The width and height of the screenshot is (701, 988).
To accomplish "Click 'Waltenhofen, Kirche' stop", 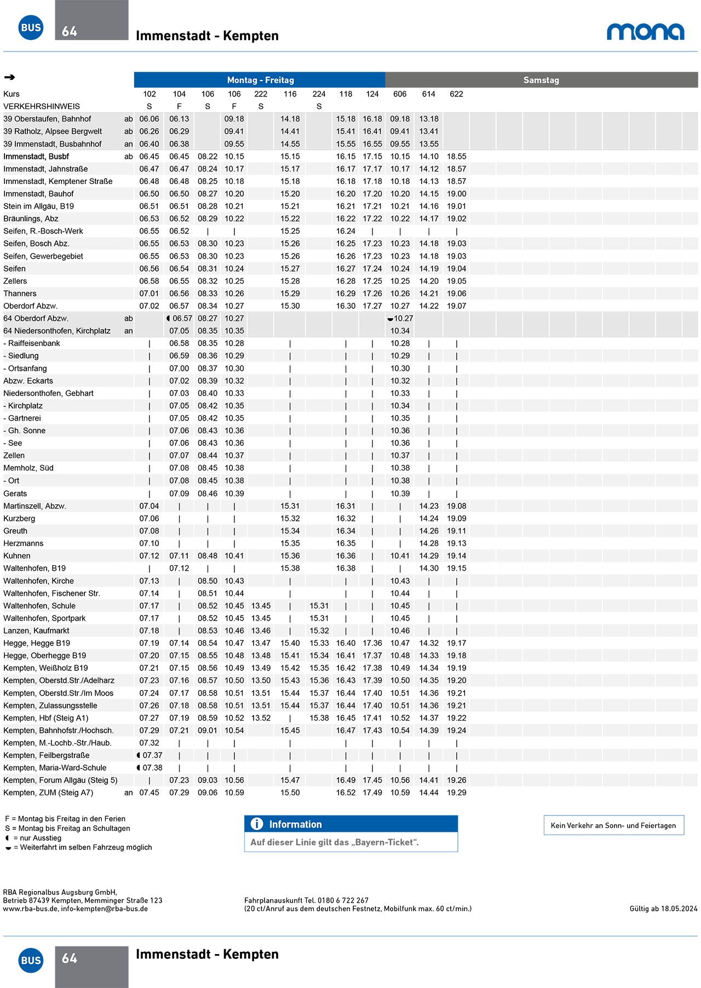I will point(38,581).
